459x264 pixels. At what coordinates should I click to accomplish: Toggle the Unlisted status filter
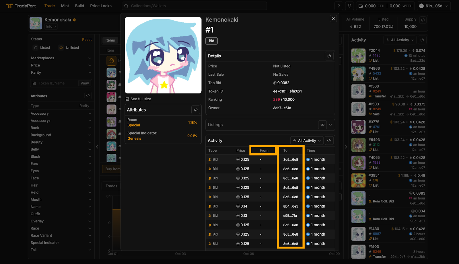(69, 48)
